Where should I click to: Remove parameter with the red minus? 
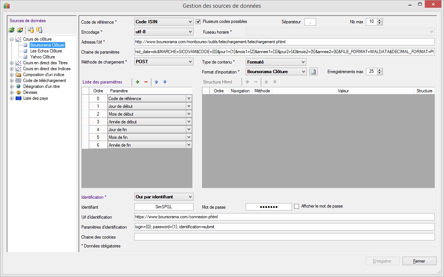[146, 82]
